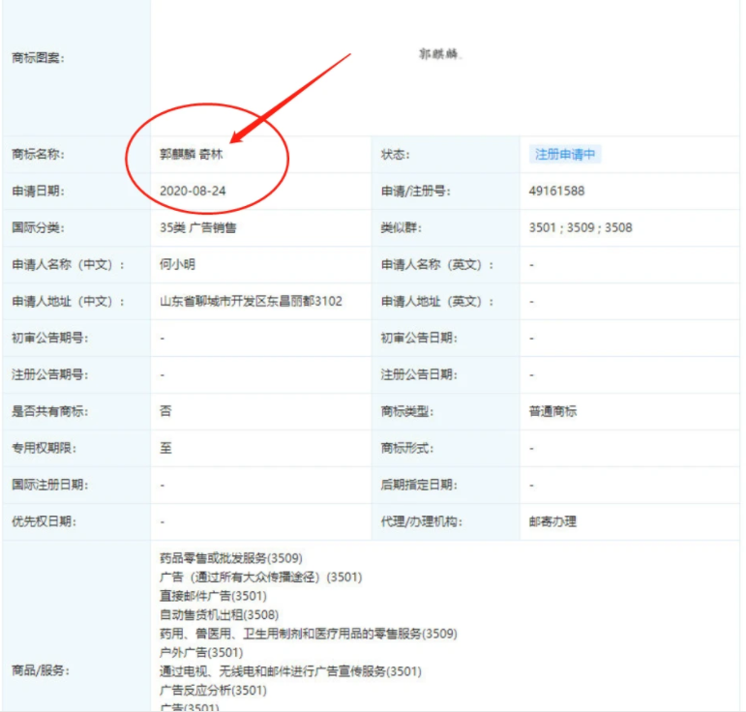This screenshot has width=746, height=712.
Task: Click the 注册公告期号 label
Action: click(x=50, y=374)
